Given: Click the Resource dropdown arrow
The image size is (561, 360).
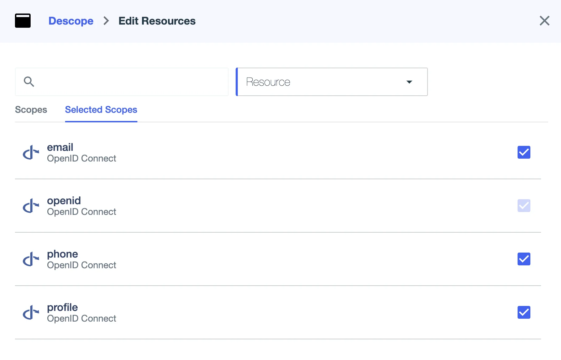Looking at the screenshot, I should pos(409,82).
